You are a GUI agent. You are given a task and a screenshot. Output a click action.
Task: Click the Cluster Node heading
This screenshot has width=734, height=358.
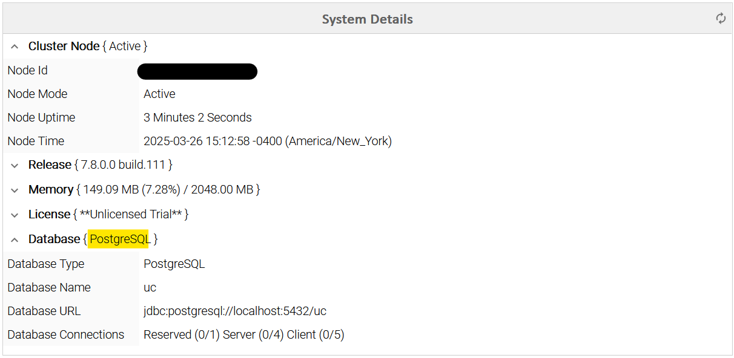(64, 46)
